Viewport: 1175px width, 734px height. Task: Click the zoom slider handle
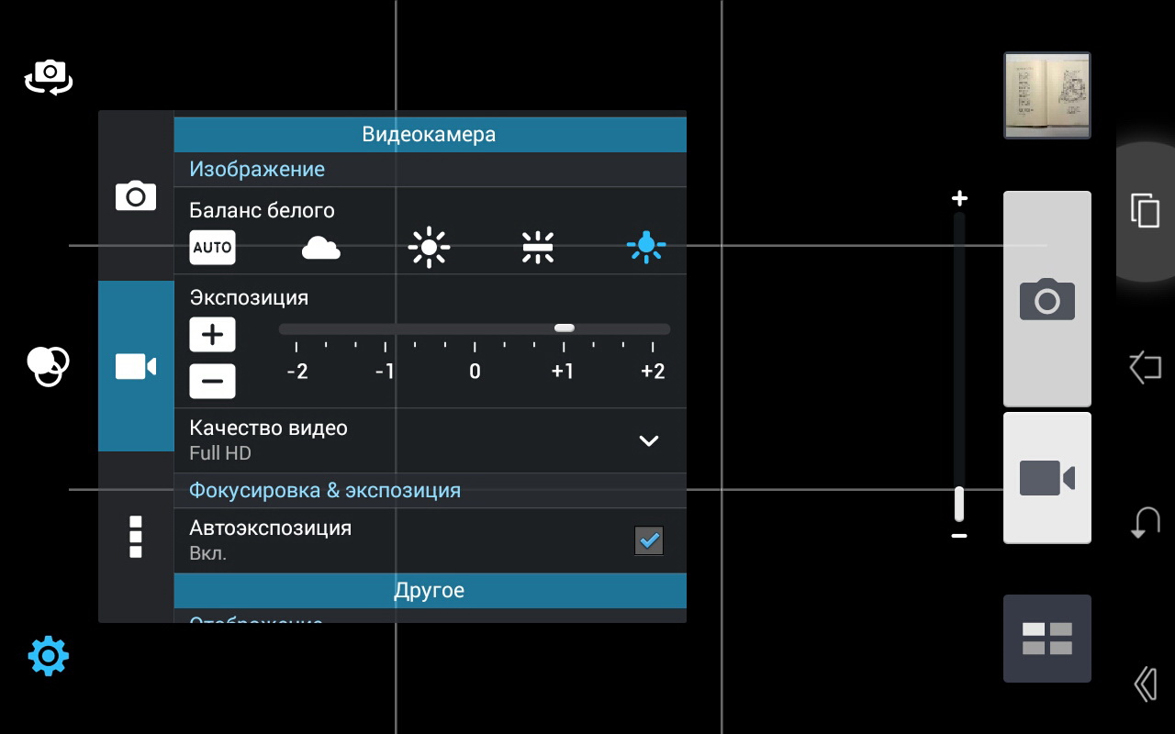tap(959, 504)
